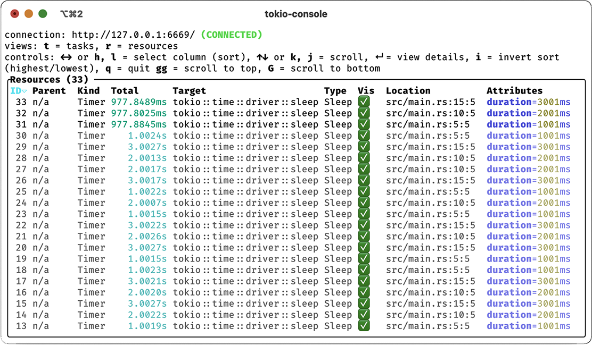Screen dimensions: 592x345
Task: Click the green check in row 33
Action: [364, 102]
